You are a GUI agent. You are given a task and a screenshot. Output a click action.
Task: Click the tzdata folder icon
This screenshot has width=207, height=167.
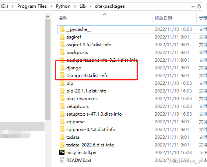(x=62, y=137)
